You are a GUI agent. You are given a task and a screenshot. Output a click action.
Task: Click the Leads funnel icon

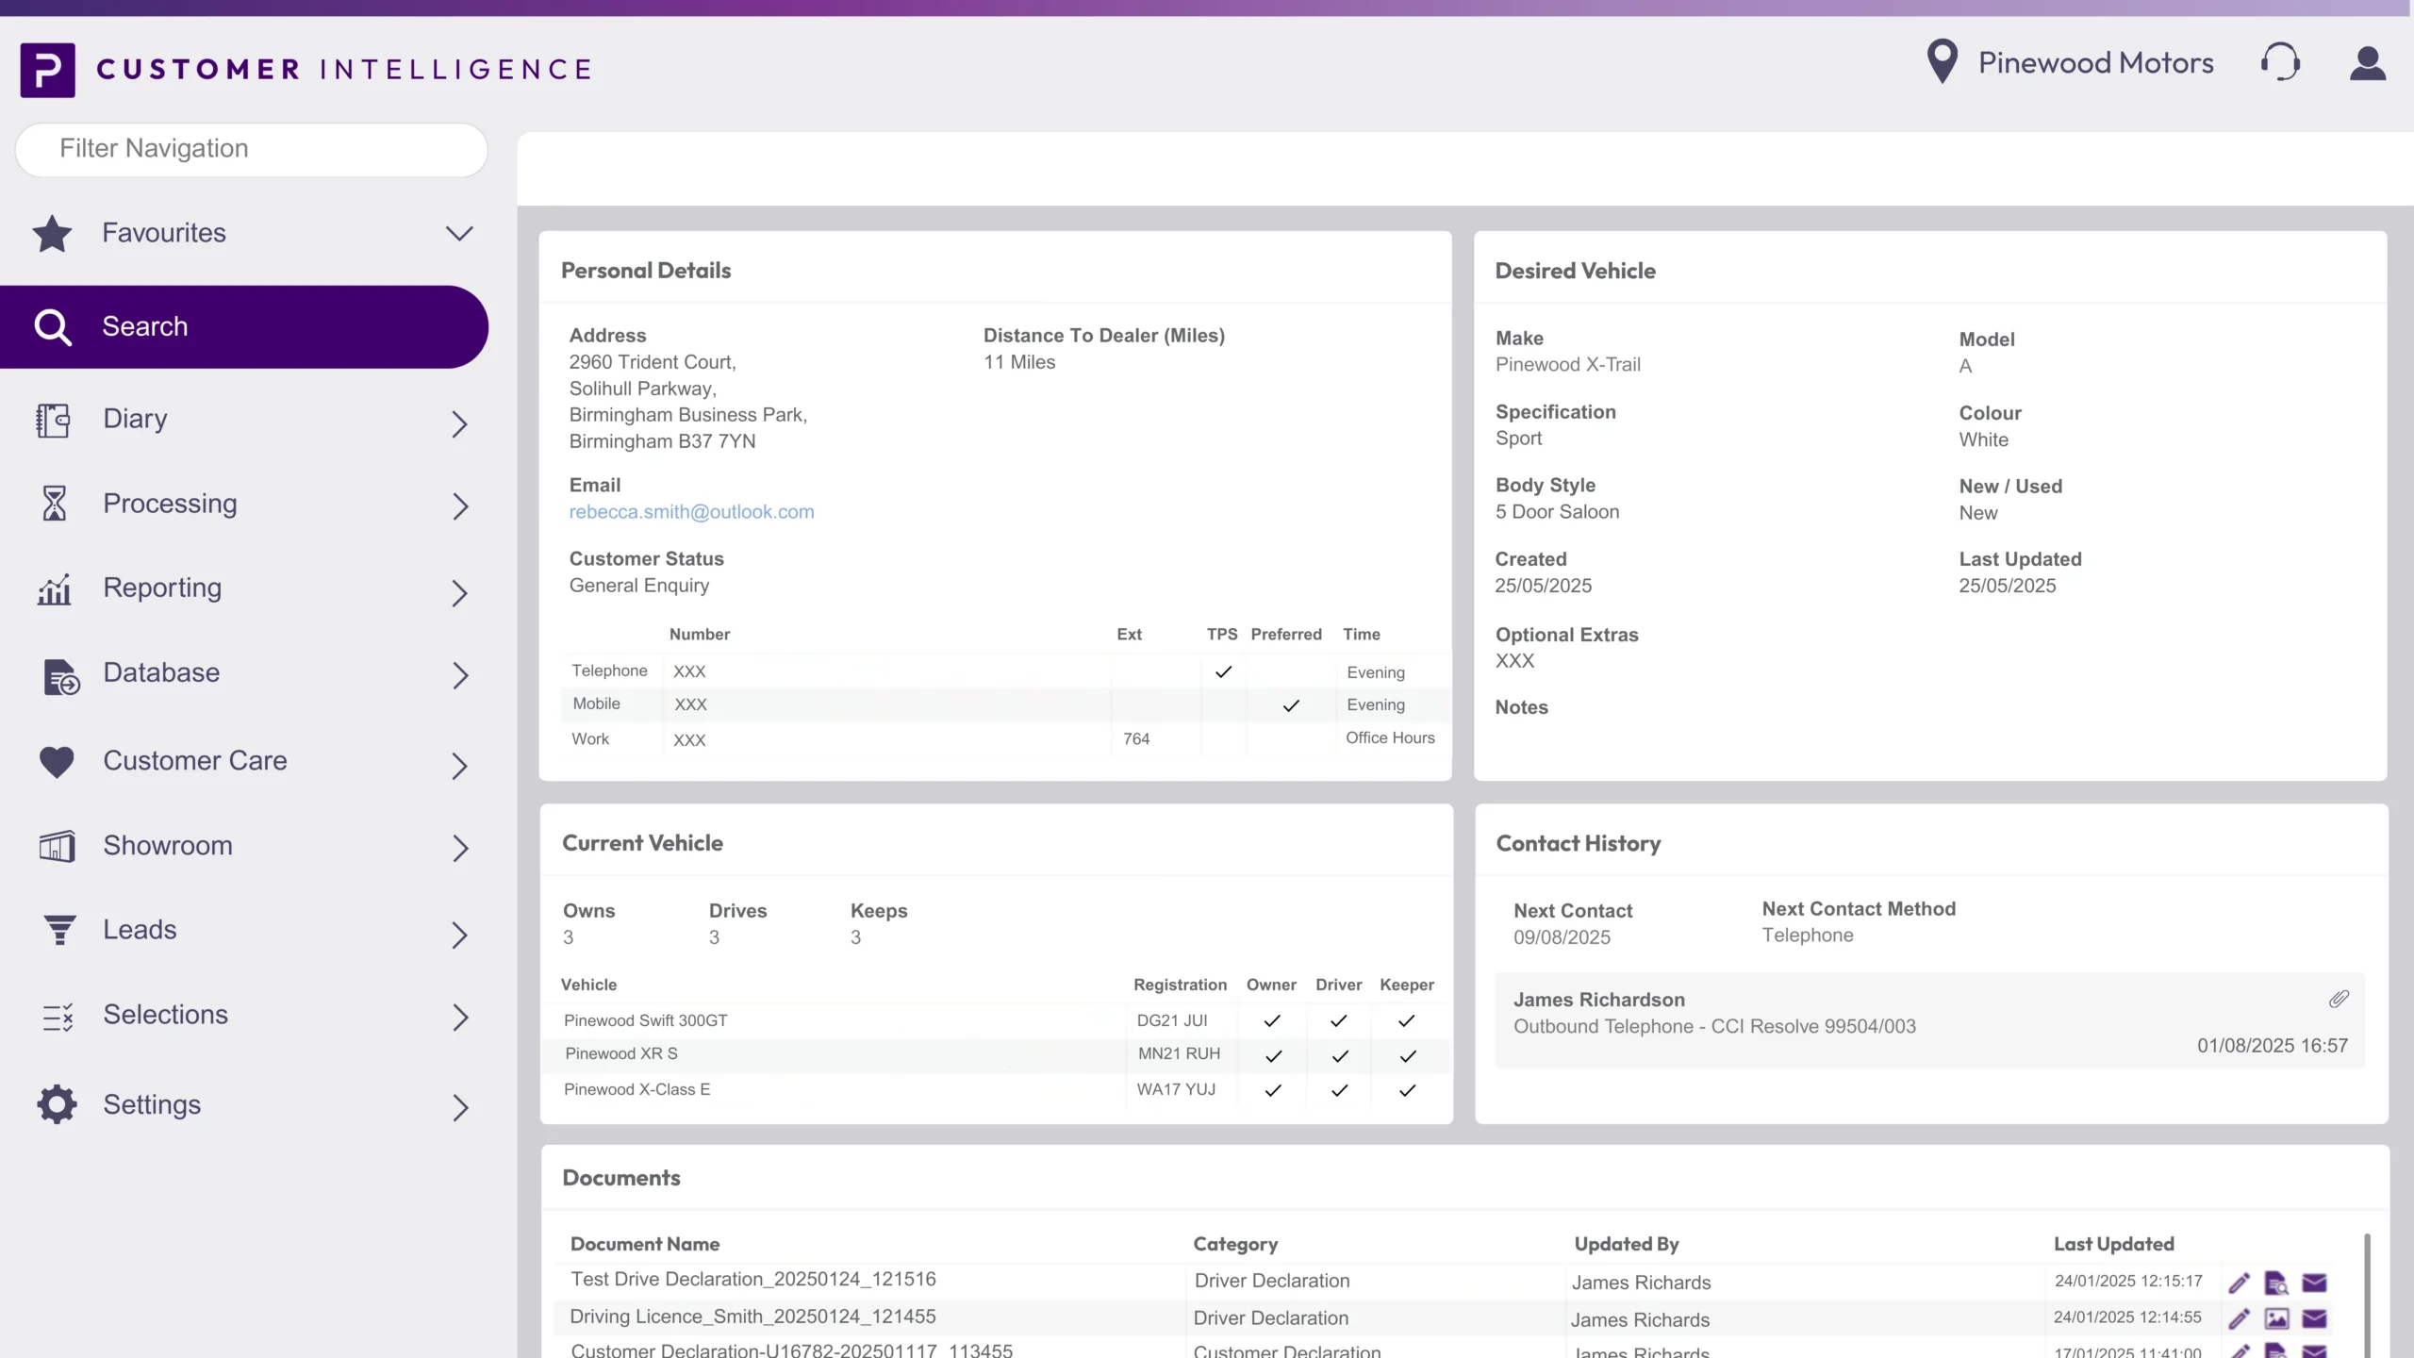(59, 930)
